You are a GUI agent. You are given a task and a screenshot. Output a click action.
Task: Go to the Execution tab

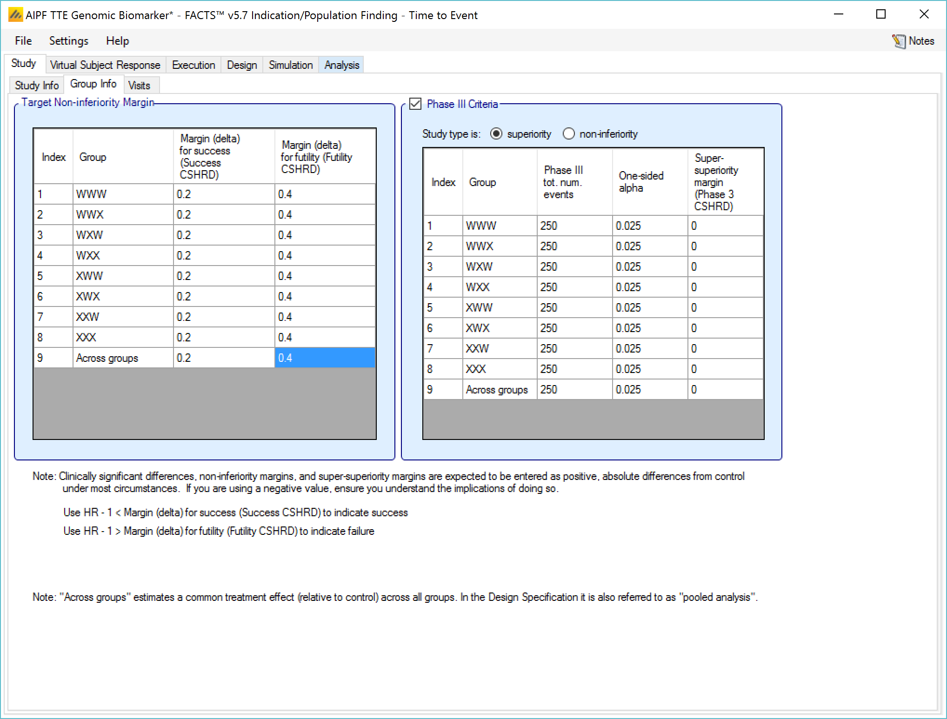click(193, 65)
